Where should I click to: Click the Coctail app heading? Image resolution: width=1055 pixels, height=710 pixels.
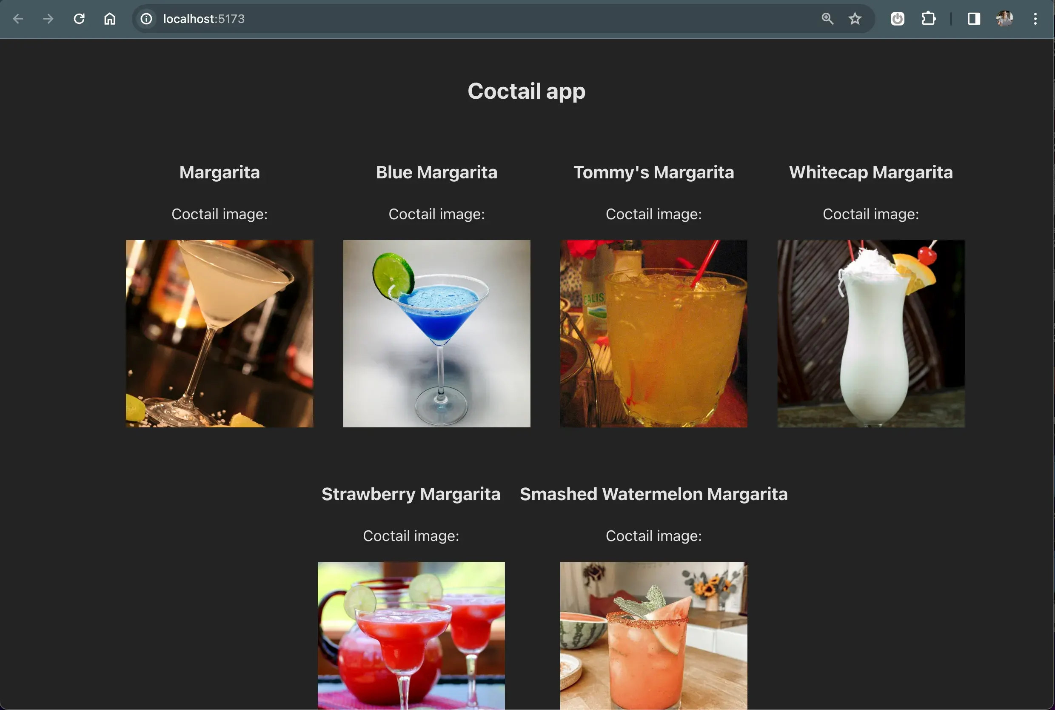(x=527, y=91)
